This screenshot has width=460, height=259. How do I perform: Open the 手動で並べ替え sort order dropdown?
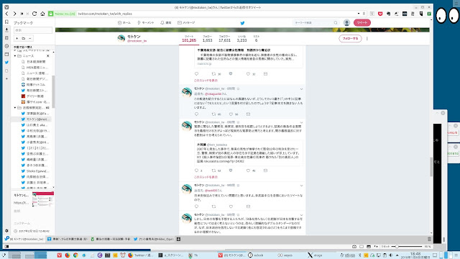pyautogui.click(x=23, y=47)
